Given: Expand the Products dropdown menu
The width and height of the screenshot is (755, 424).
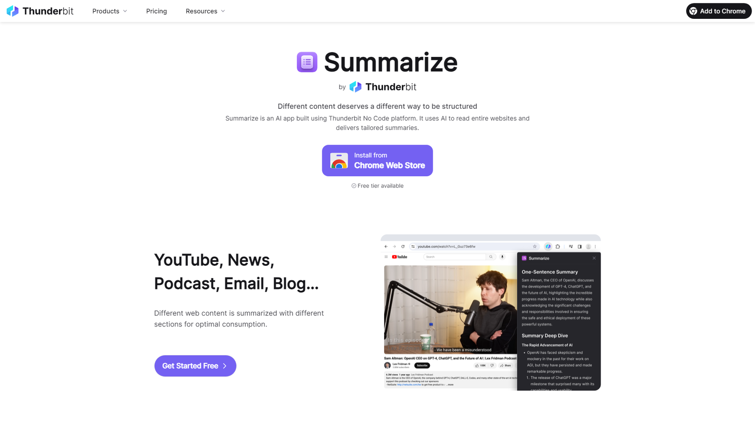Looking at the screenshot, I should pos(109,11).
